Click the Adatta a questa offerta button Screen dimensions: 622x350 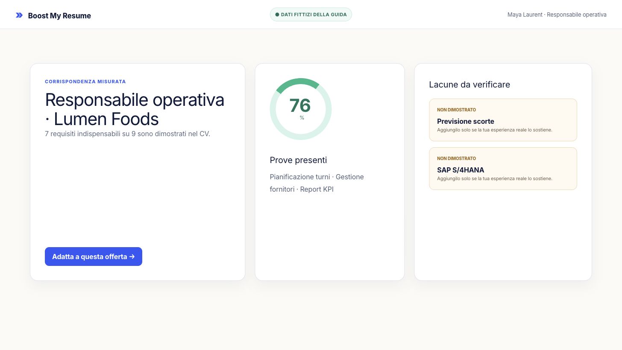point(94,257)
